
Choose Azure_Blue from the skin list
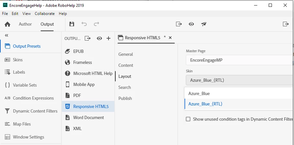[x=239, y=93]
